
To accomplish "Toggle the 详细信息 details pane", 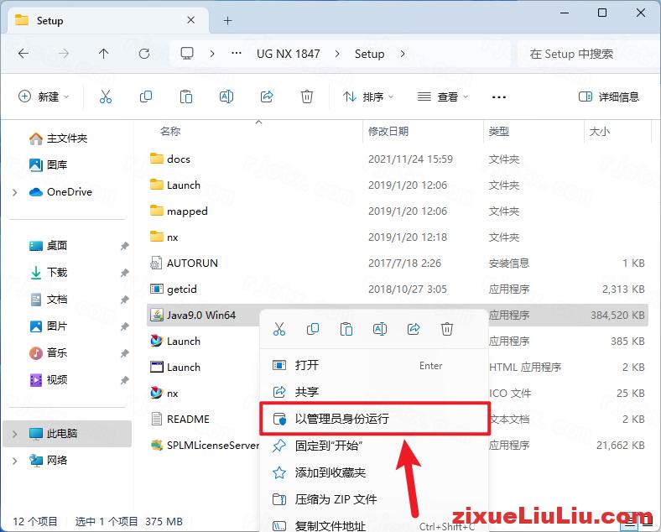I will pos(608,97).
